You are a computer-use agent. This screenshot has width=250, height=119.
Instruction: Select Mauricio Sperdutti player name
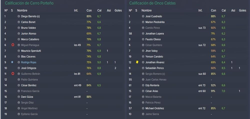click(31, 51)
